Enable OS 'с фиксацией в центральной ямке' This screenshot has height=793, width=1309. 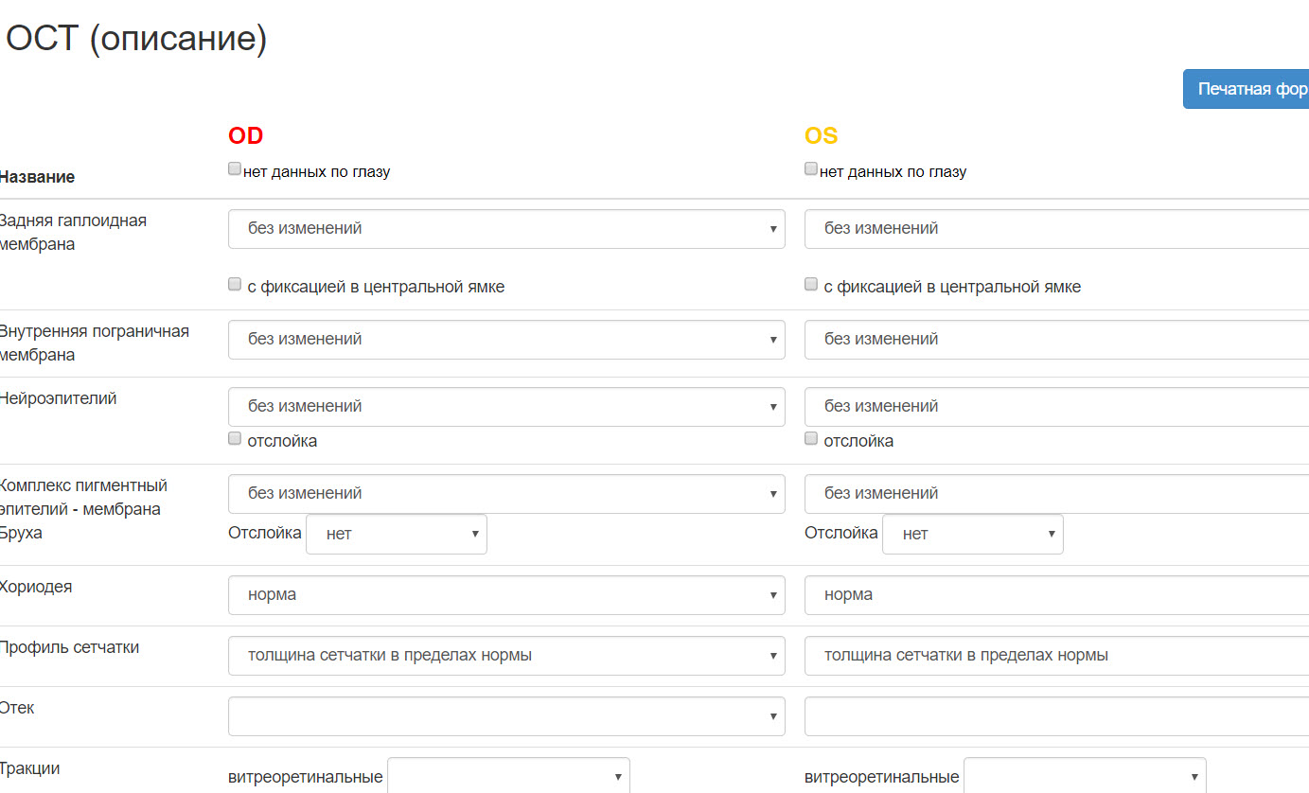point(811,285)
